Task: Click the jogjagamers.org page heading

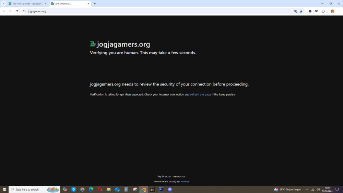Action: point(123,44)
